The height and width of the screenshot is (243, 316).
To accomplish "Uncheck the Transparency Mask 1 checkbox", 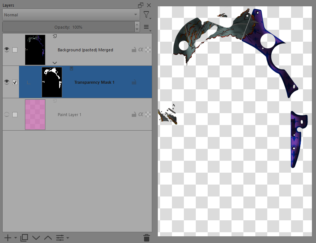I will (x=15, y=82).
